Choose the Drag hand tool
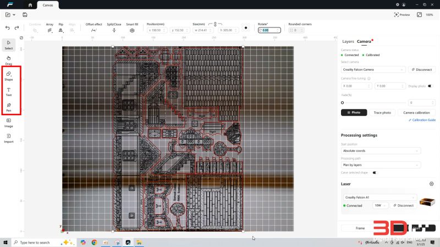This screenshot has height=247, width=440. [9, 60]
